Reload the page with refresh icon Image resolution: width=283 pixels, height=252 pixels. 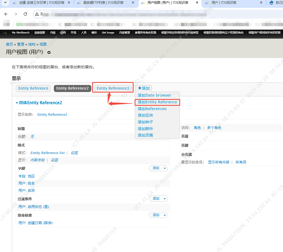(x=25, y=14)
